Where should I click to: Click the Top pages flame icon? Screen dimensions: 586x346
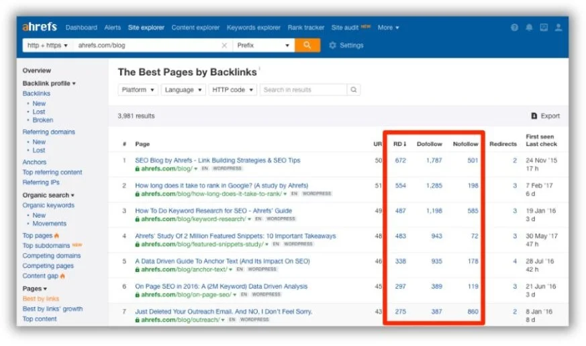57,236
